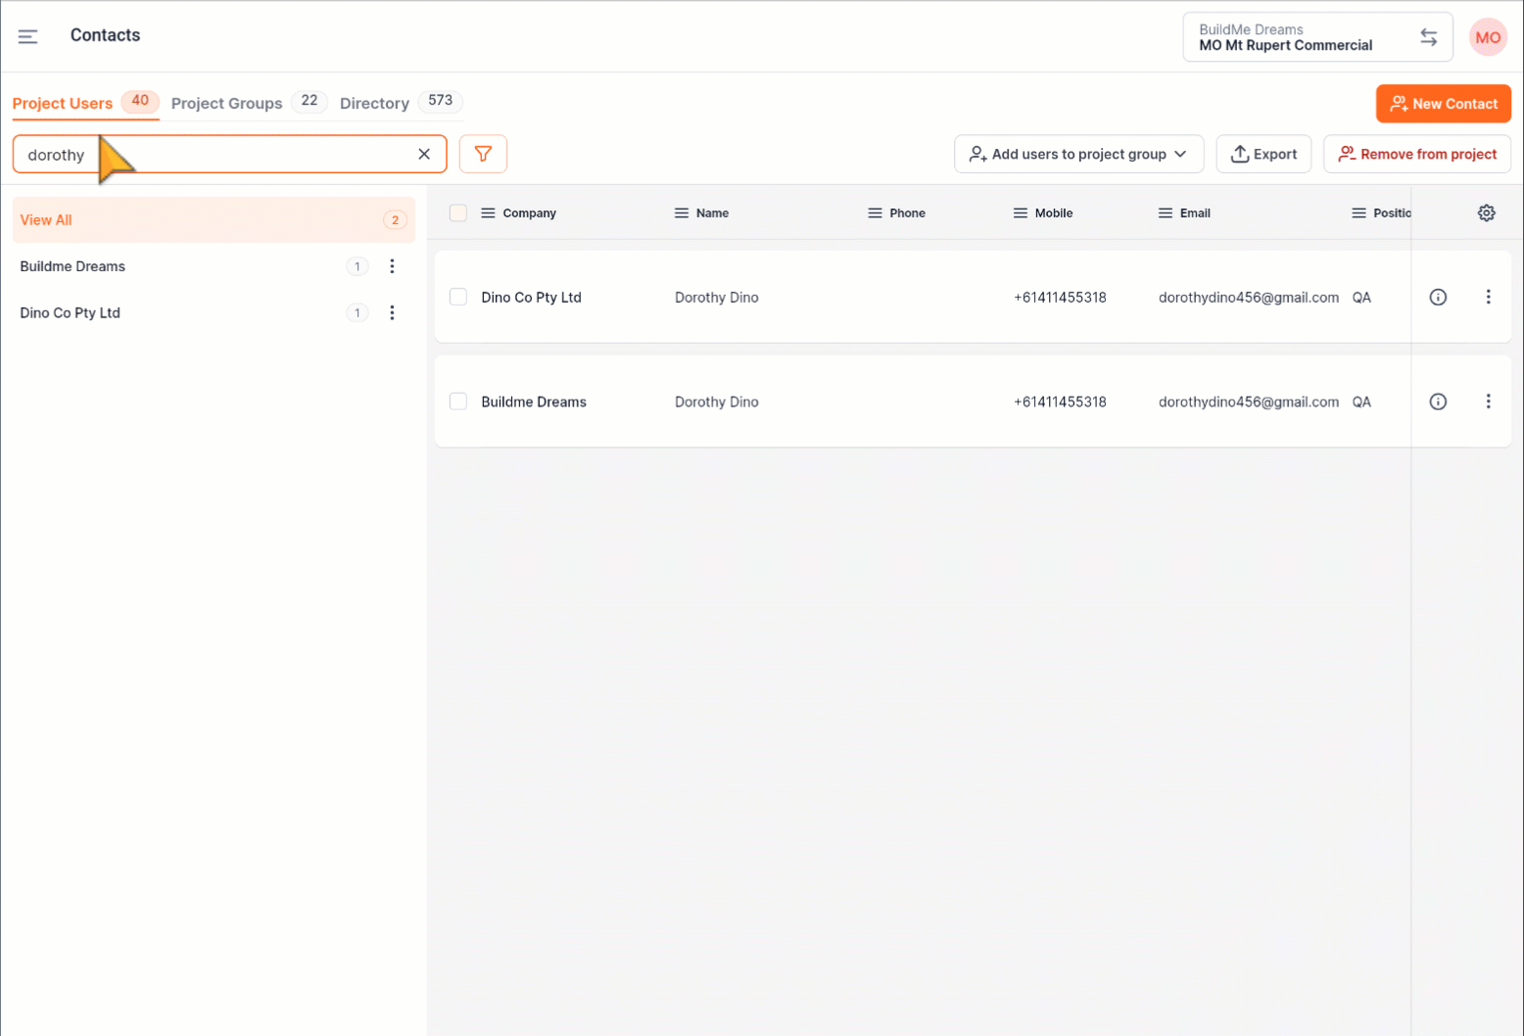Check the Buildme Dreams row checkbox

pos(458,401)
